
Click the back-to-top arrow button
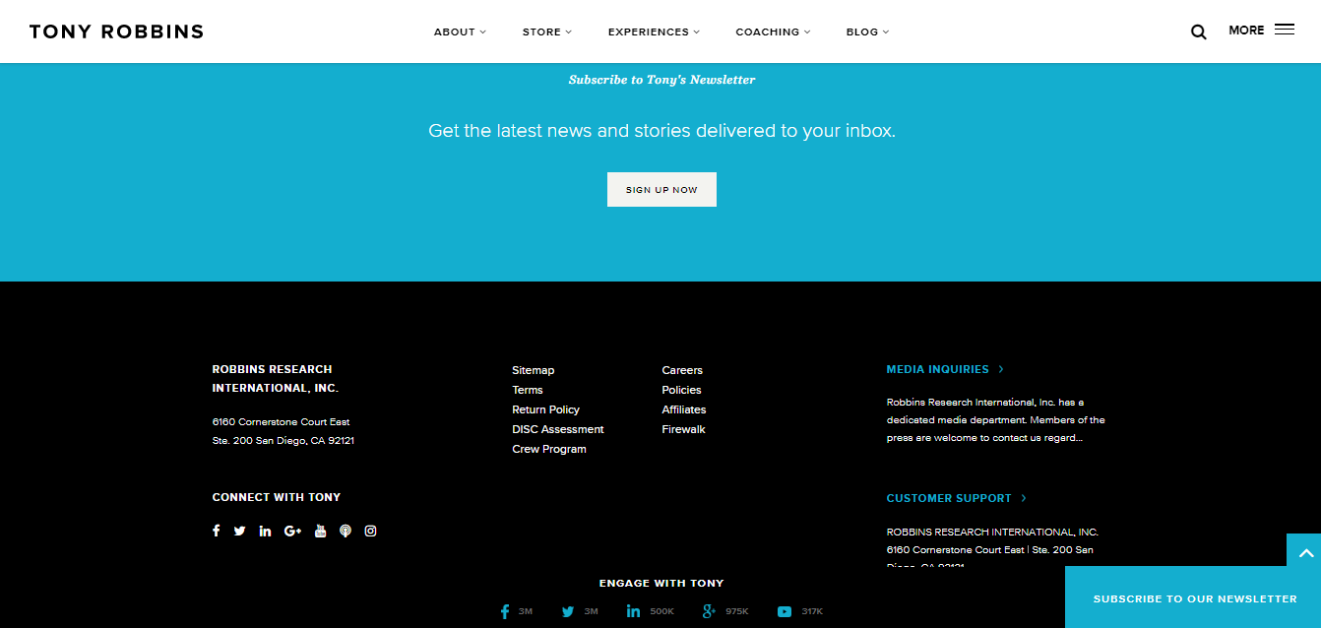pyautogui.click(x=1303, y=552)
